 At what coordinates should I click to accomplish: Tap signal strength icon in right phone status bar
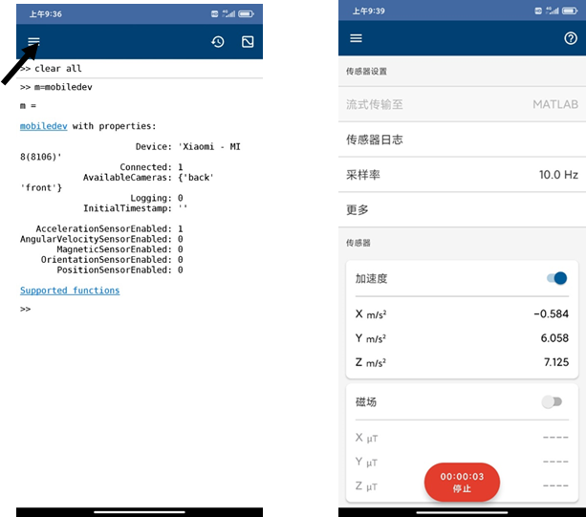(x=552, y=11)
